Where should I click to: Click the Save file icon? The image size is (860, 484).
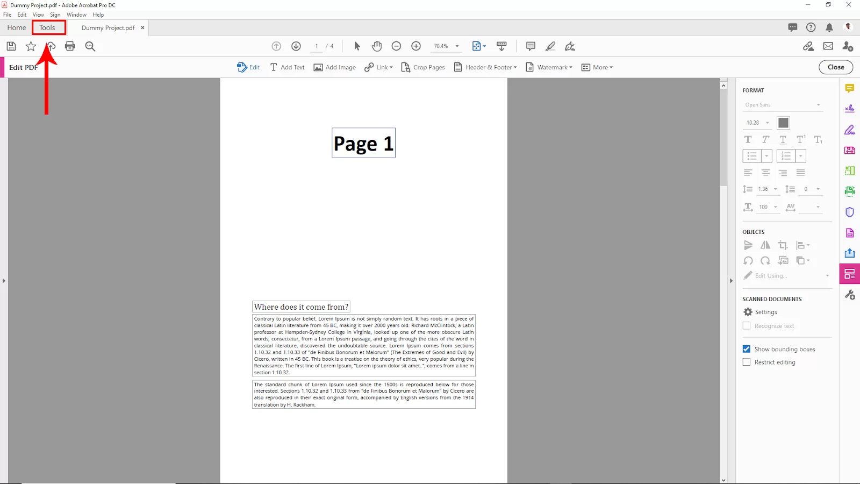coord(11,46)
